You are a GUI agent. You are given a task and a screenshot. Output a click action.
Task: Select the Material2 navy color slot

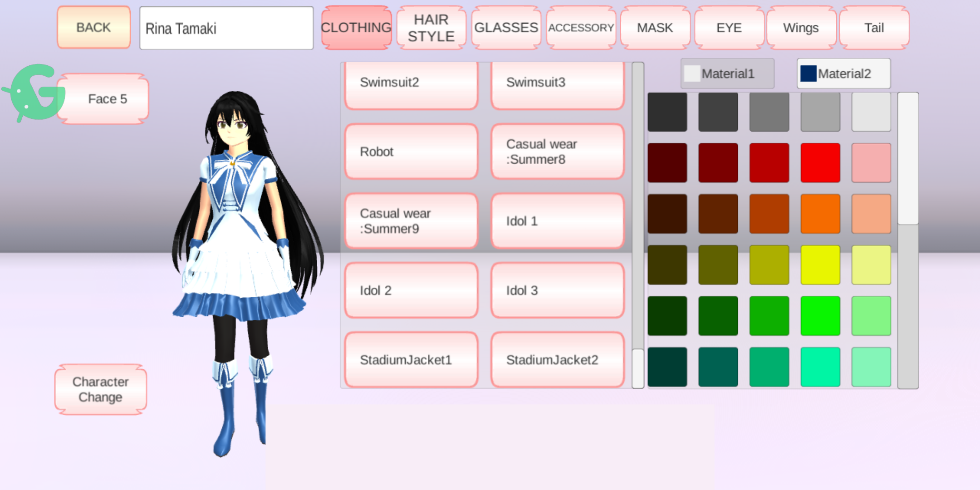tap(843, 73)
